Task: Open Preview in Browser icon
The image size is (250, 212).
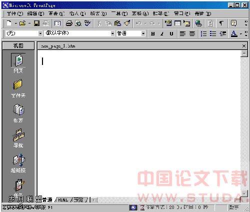Action: coord(78,23)
